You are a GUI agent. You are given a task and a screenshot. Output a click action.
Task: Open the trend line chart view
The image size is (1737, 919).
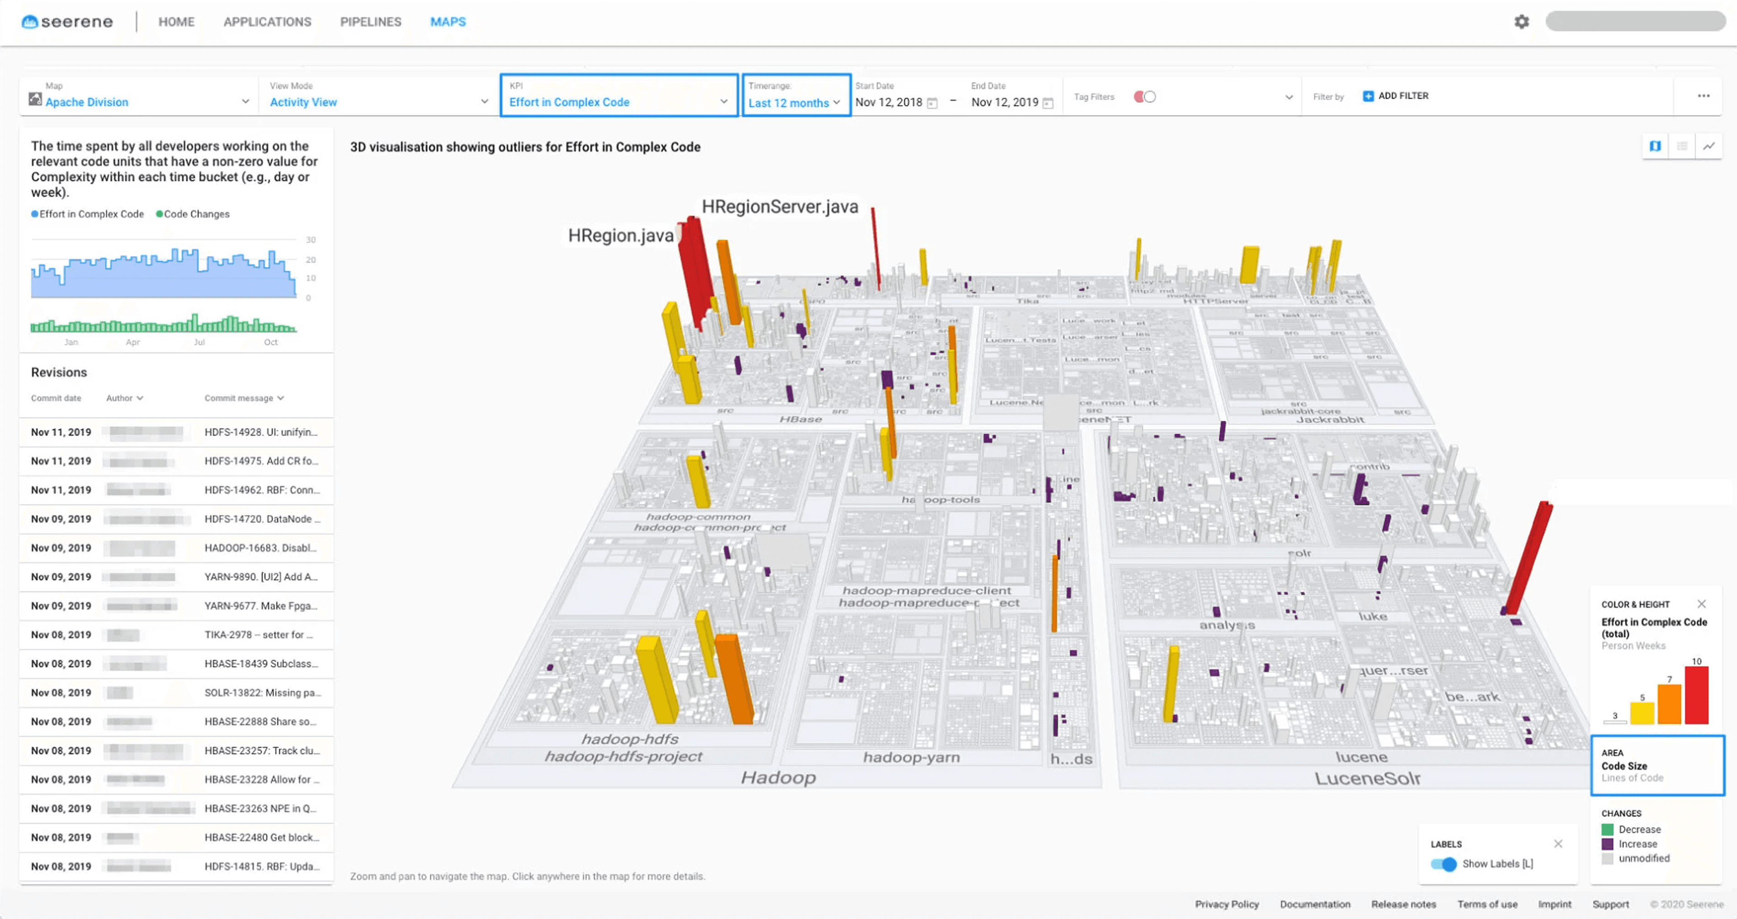coord(1709,146)
